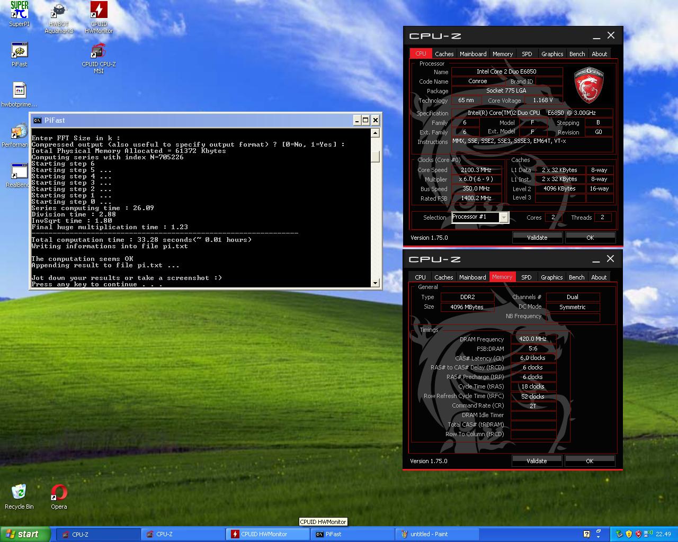Open the Processor #1 selection dropdown
The height and width of the screenshot is (542, 678).
click(504, 218)
